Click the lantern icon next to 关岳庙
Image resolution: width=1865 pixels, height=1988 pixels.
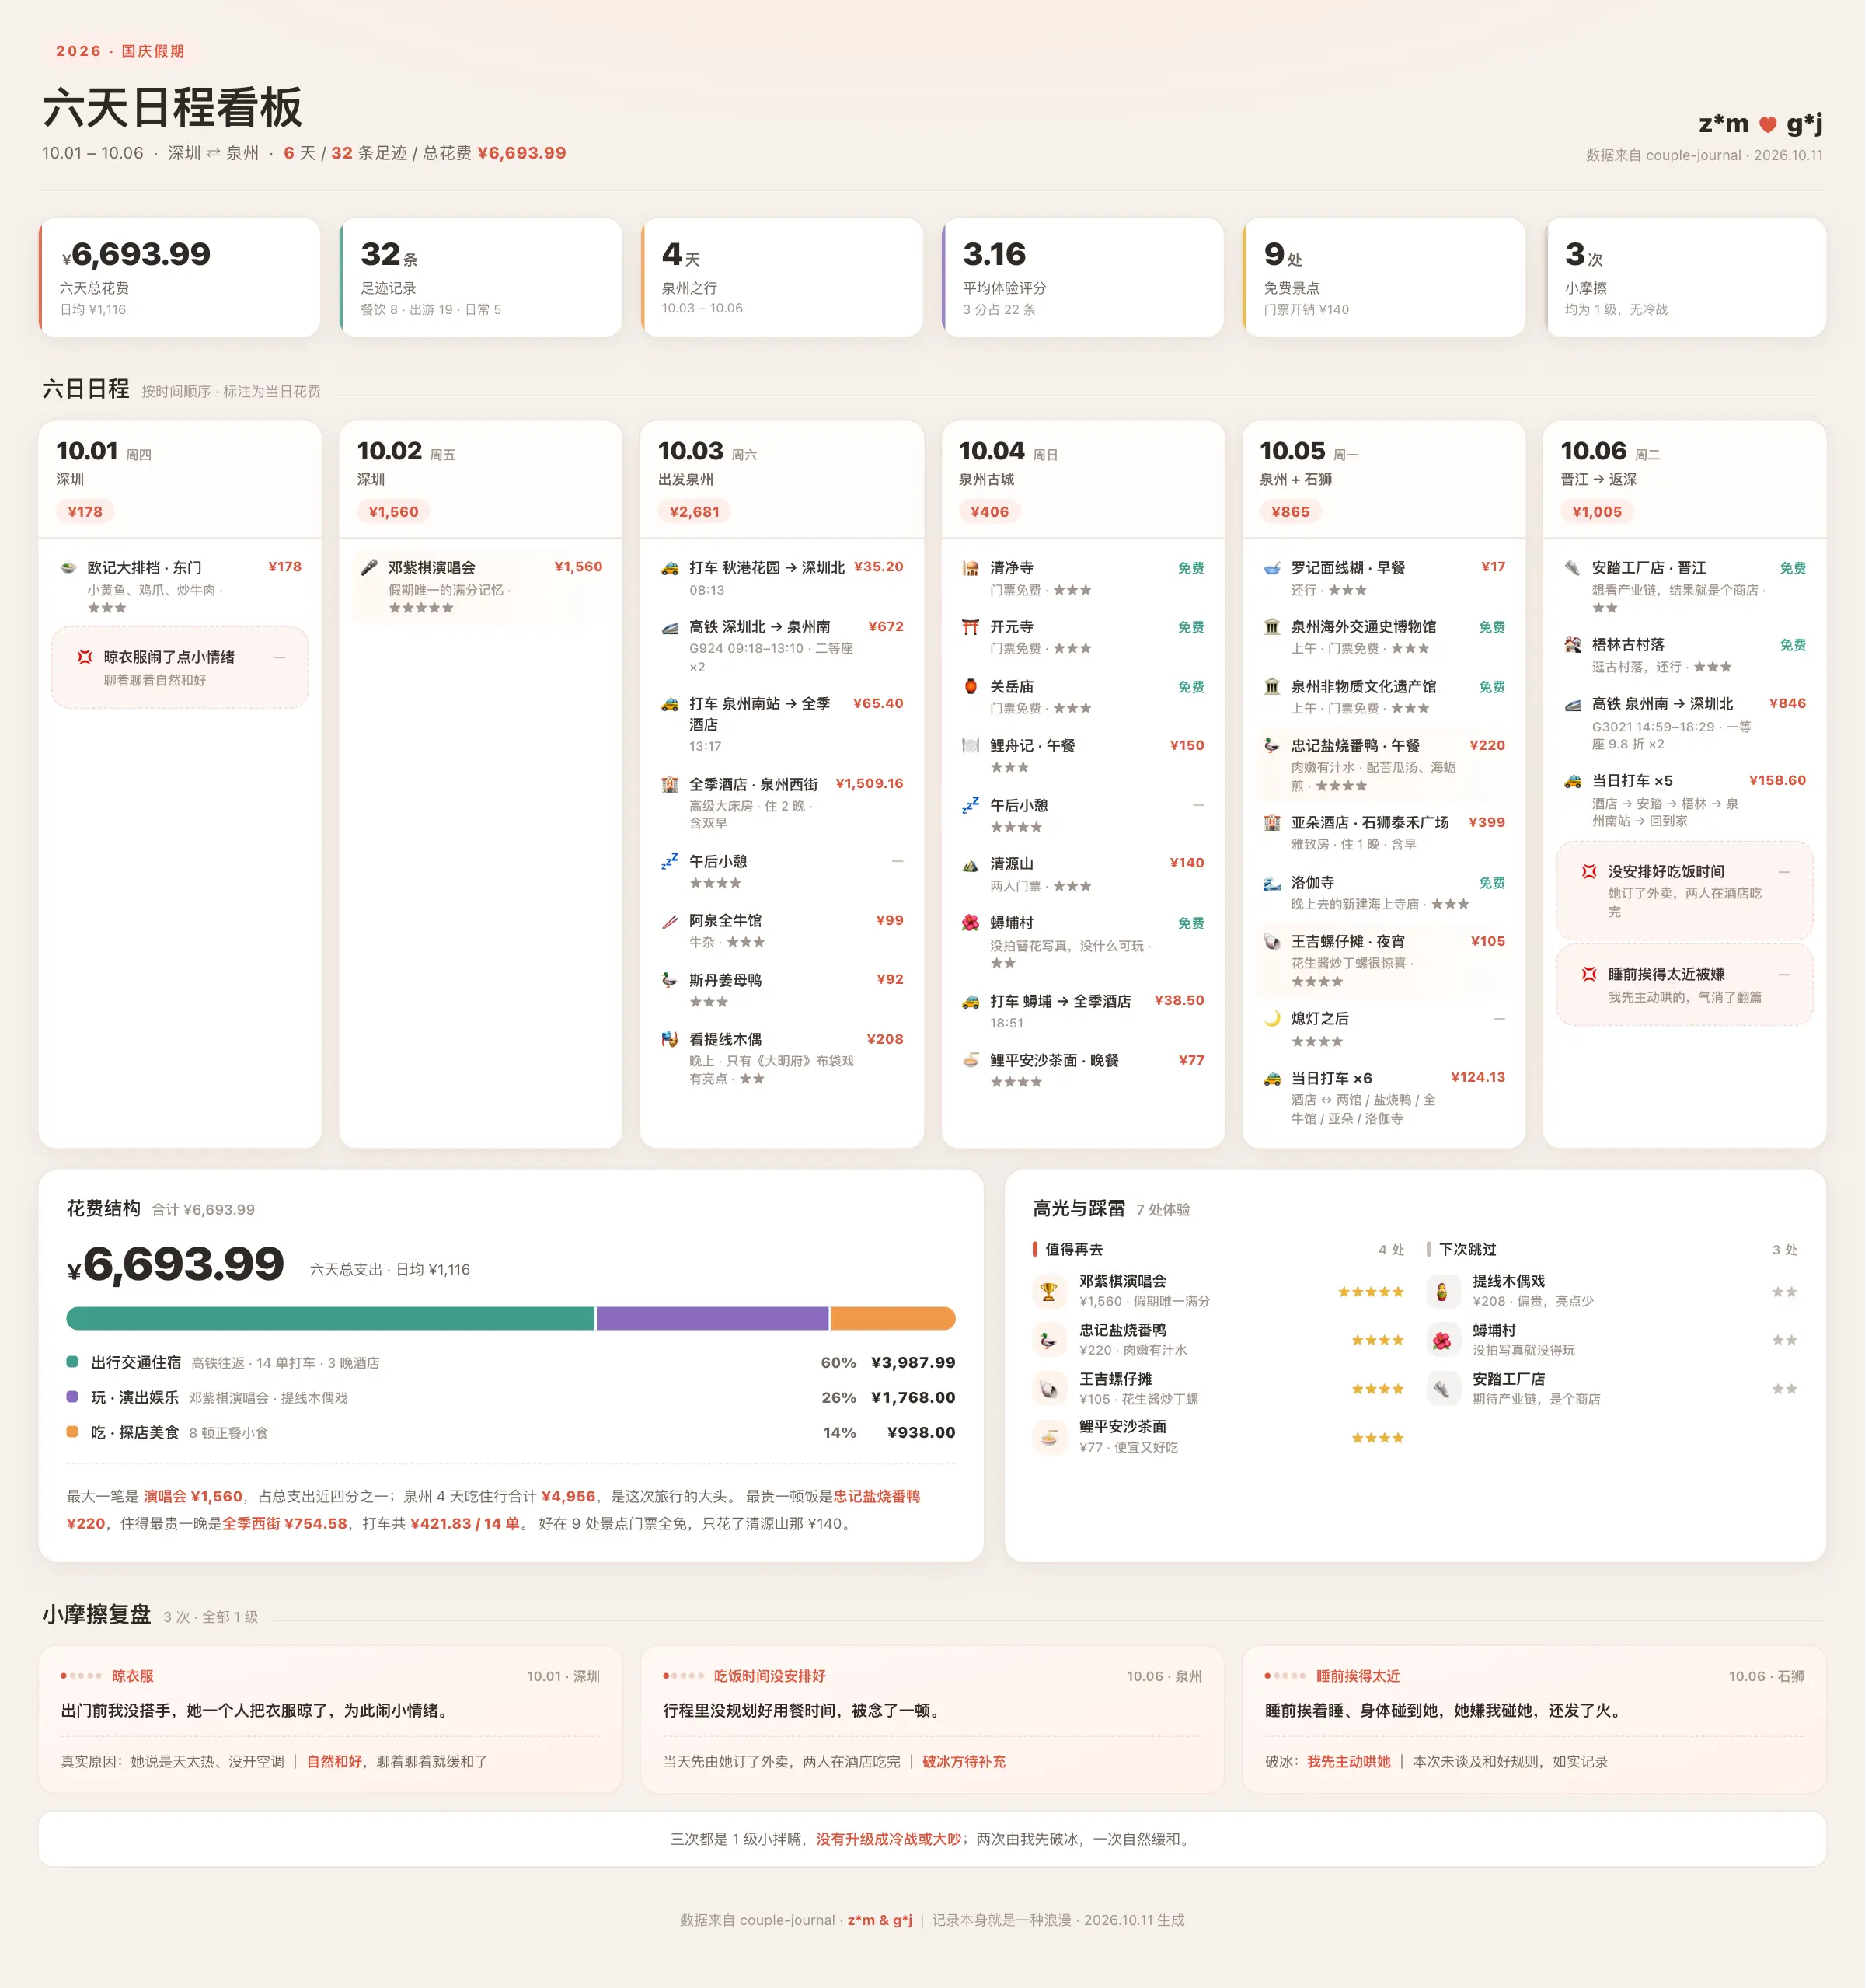click(970, 687)
